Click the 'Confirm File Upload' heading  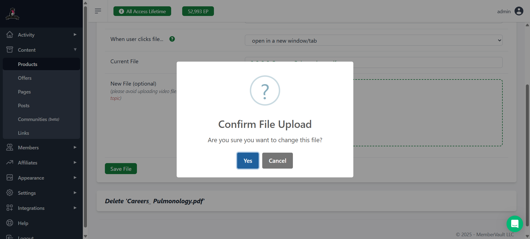point(265,124)
